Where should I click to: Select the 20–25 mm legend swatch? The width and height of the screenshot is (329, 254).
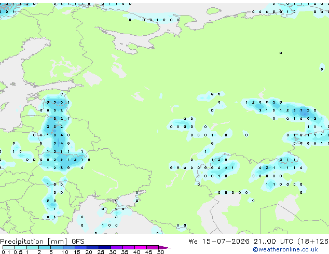93,247
